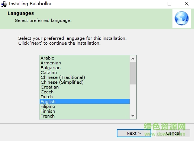Pick Bulgarian from the list
This screenshot has width=194, height=141.
click(x=85, y=68)
